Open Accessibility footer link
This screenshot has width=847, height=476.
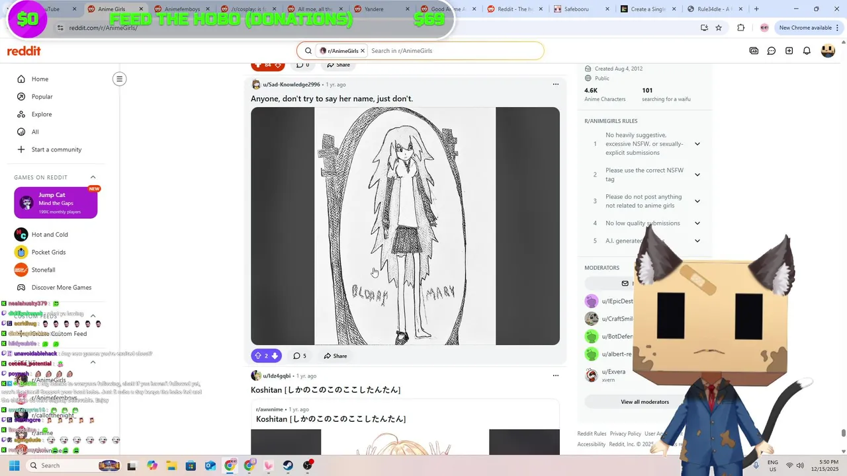(592, 444)
